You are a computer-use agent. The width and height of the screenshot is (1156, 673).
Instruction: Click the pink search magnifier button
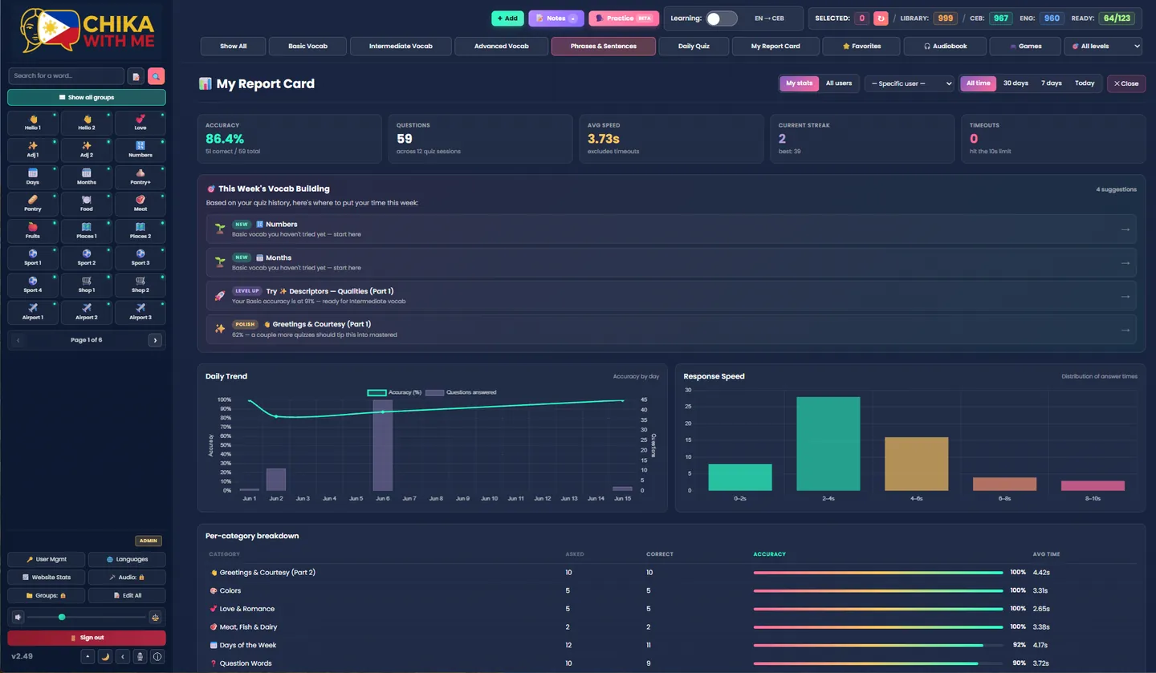click(157, 76)
